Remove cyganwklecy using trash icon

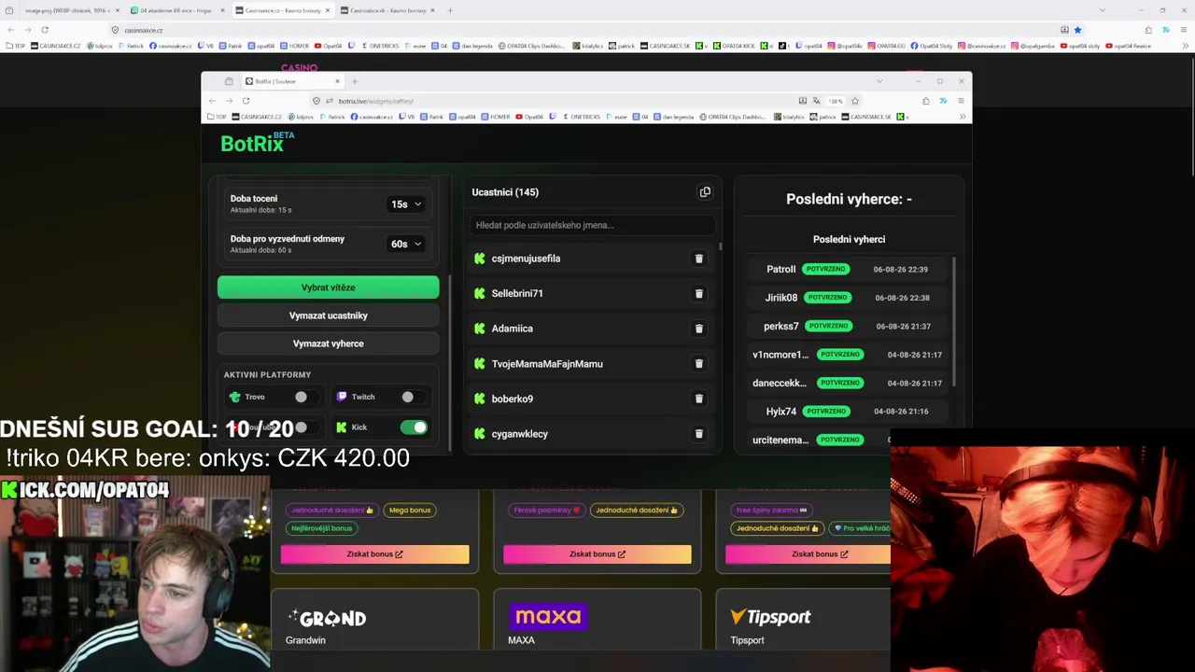(698, 434)
